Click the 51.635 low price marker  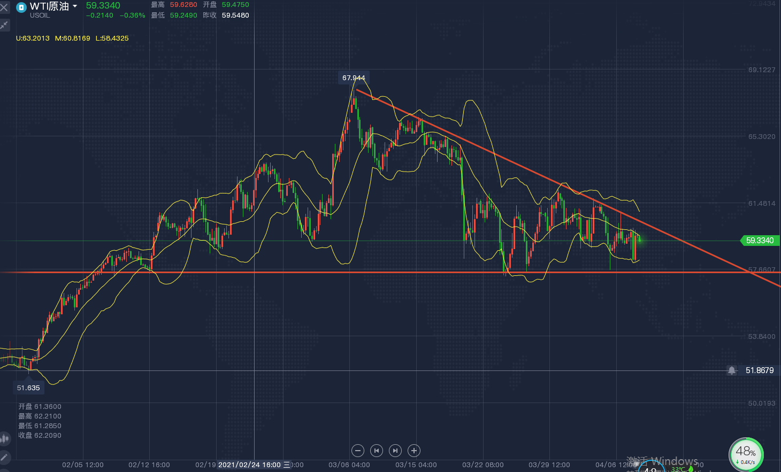click(28, 388)
